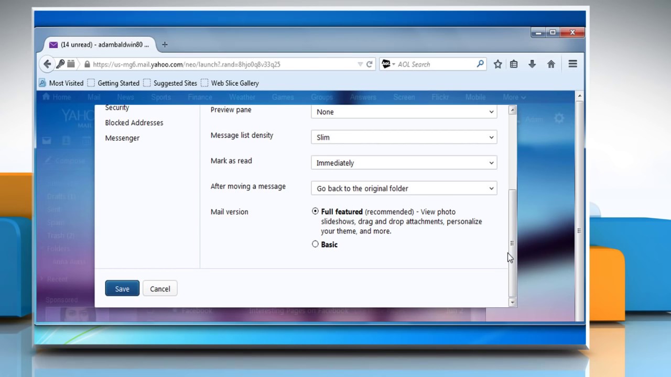Cancel the settings changes

click(160, 289)
